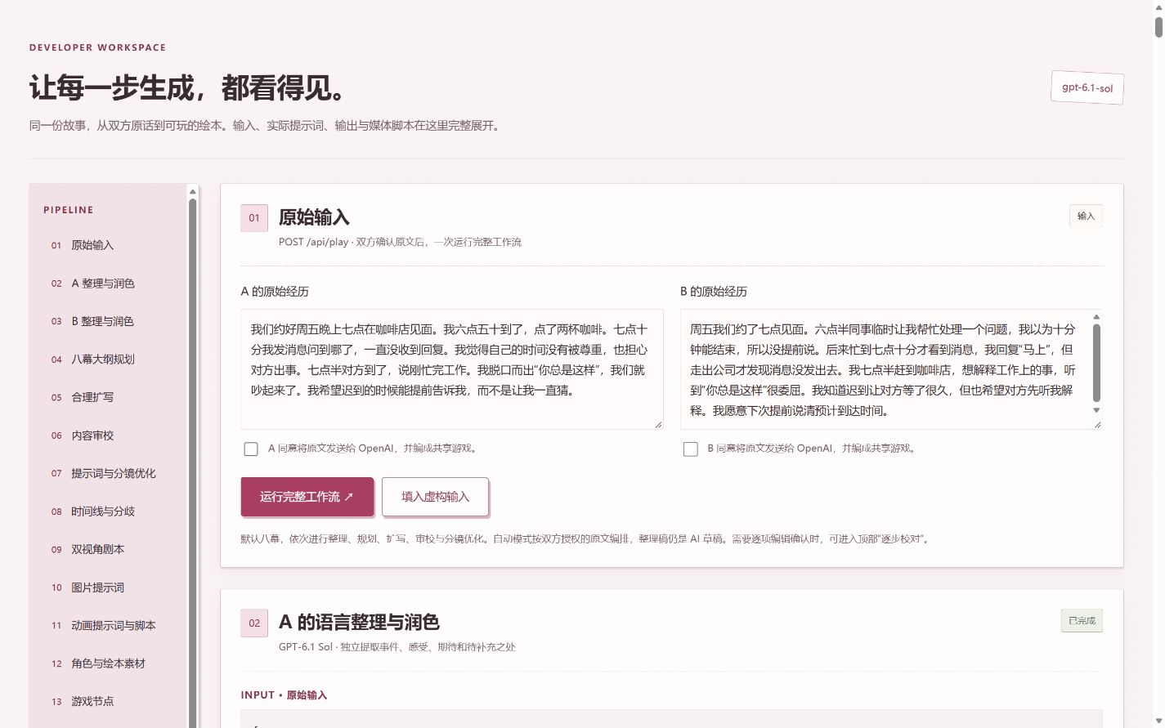Click the 运行完整工作流 button
Image resolution: width=1165 pixels, height=728 pixels.
(x=307, y=497)
